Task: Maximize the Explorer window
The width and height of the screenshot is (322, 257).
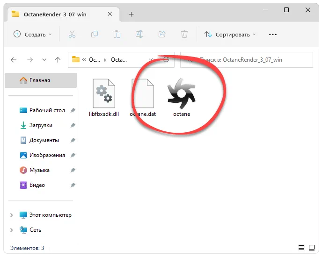Action: click(286, 10)
